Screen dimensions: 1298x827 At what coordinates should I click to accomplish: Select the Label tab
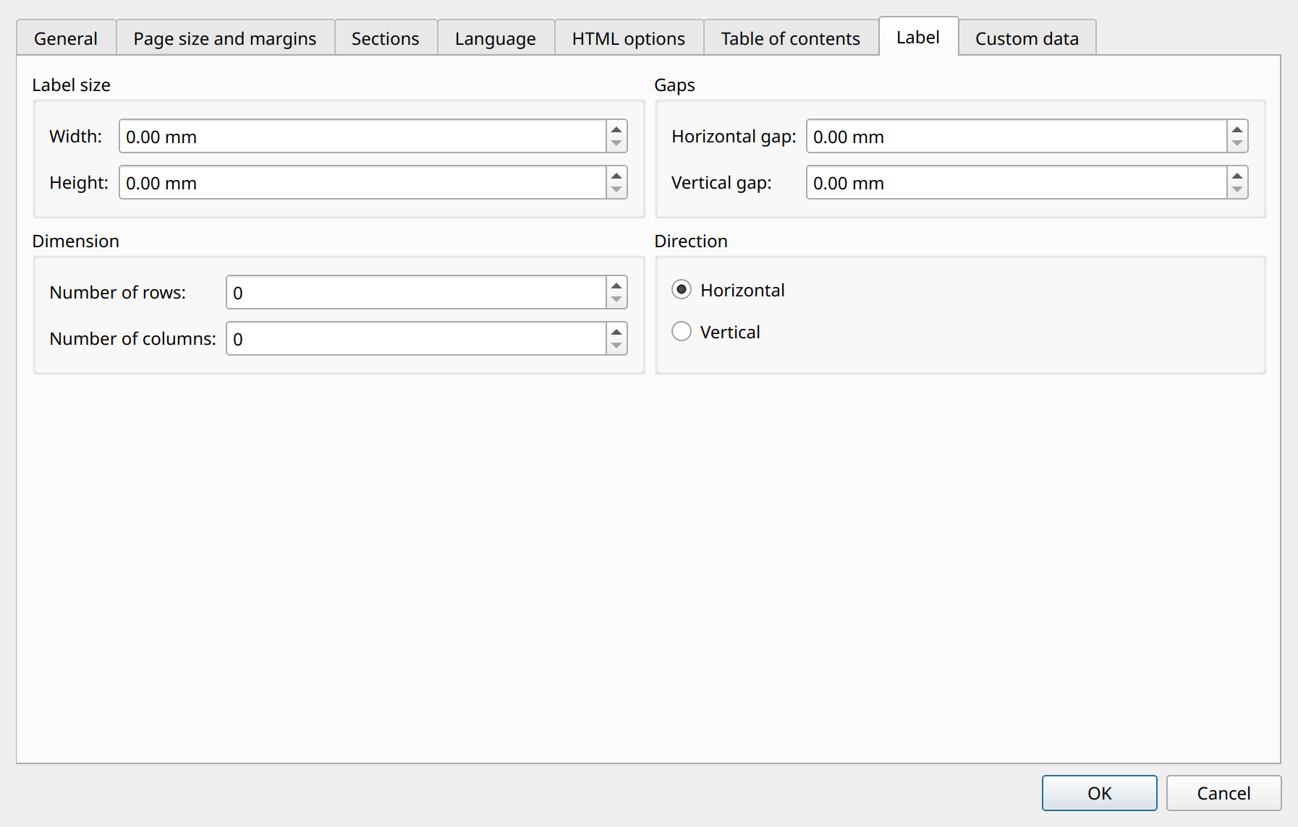[x=918, y=36]
